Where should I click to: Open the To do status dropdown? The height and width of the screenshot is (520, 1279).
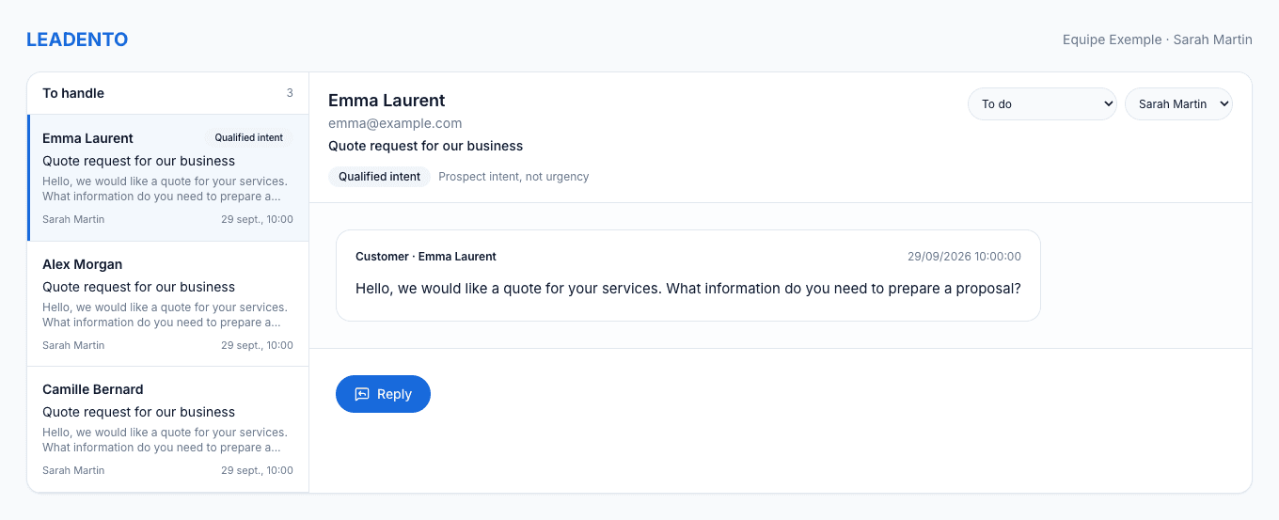click(x=1042, y=103)
